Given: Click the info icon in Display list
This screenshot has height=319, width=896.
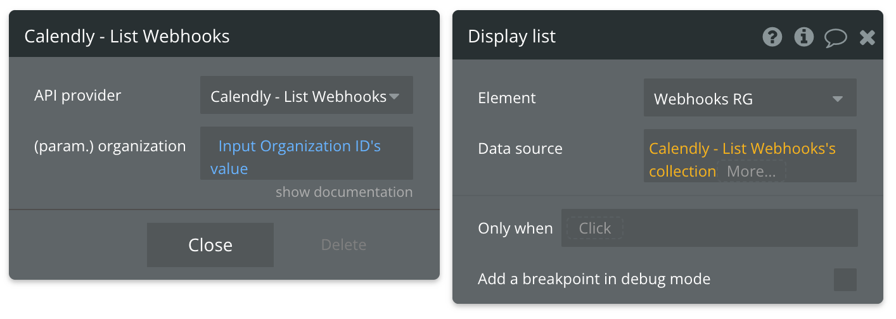Looking at the screenshot, I should click(x=803, y=37).
